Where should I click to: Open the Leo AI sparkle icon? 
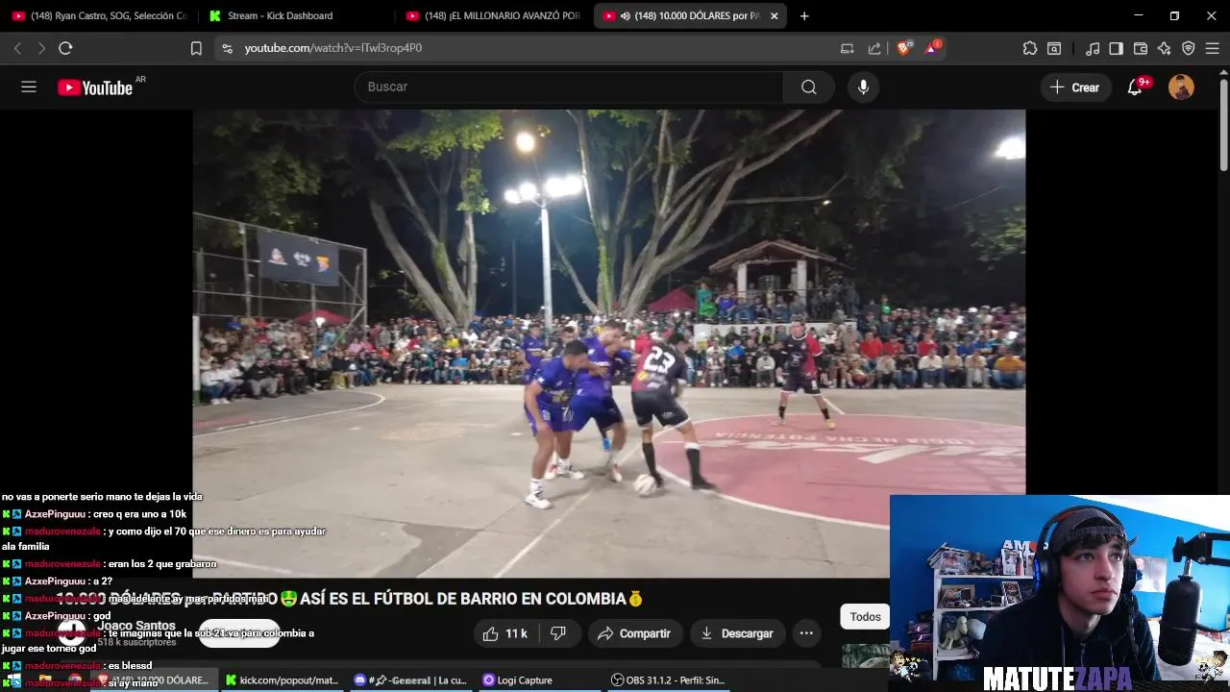tap(1165, 48)
